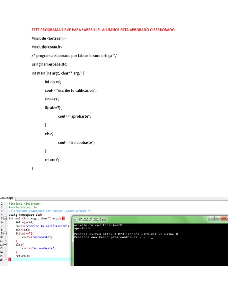Click the red heading "ESTE PROGRAMA SIRVE PARA SABER"

click(103, 30)
